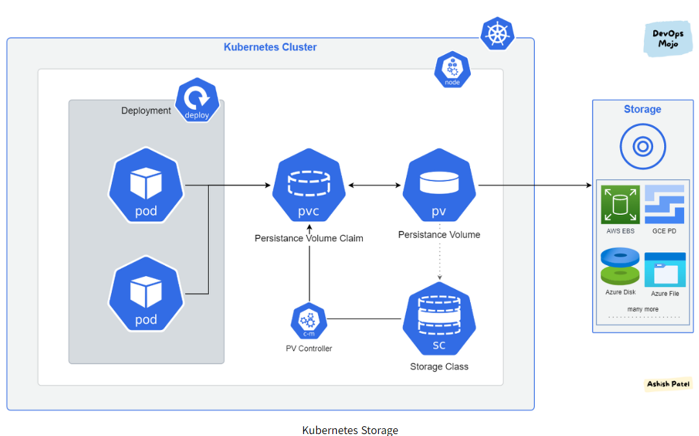Click the circular disc Storage icon
This screenshot has height=436, width=699.
tap(642, 147)
